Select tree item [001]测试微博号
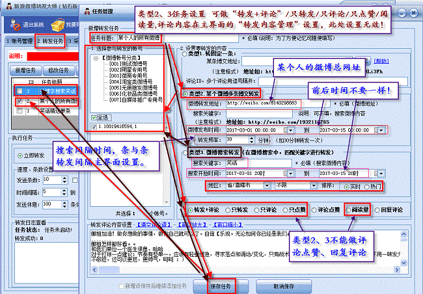 coord(128,64)
